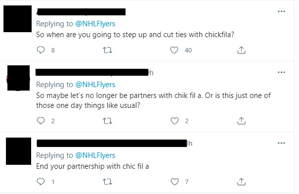
Task: Open more options for the first tweet
Action: coord(281,11)
